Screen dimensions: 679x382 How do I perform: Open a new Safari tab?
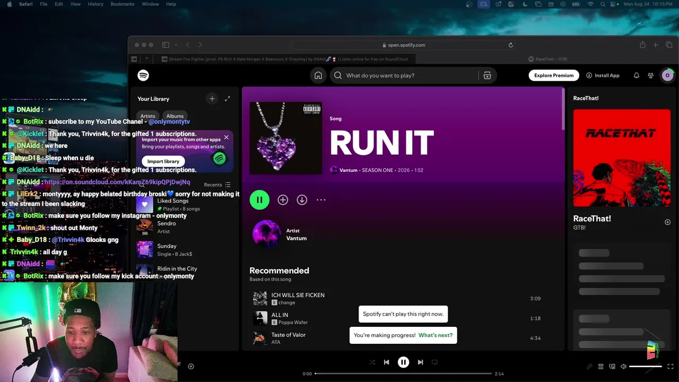coord(656,45)
